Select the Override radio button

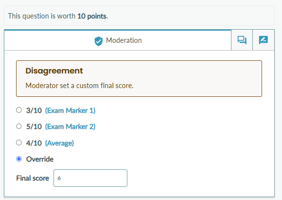tap(19, 159)
